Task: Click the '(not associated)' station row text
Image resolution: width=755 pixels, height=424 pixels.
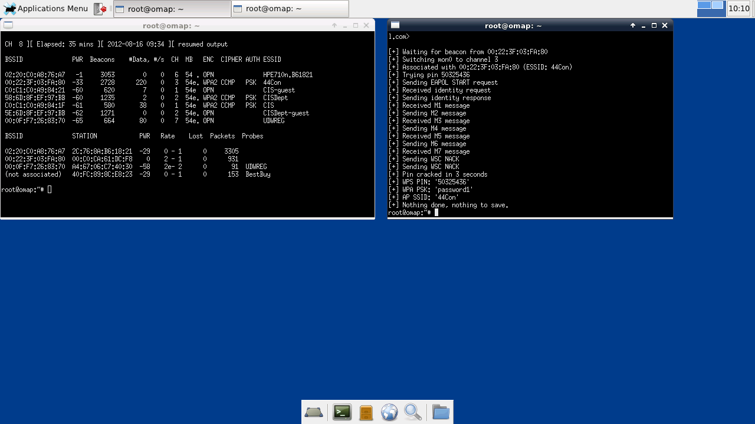Action: pyautogui.click(x=33, y=174)
